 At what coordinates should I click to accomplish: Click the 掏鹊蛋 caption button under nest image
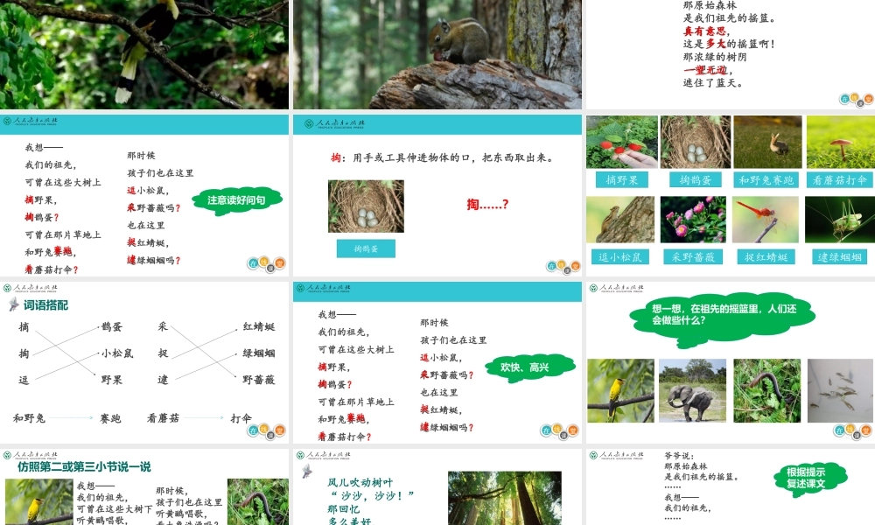366,248
